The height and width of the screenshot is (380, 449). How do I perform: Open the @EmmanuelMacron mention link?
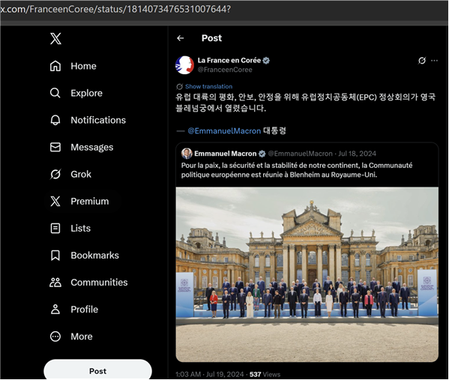224,131
